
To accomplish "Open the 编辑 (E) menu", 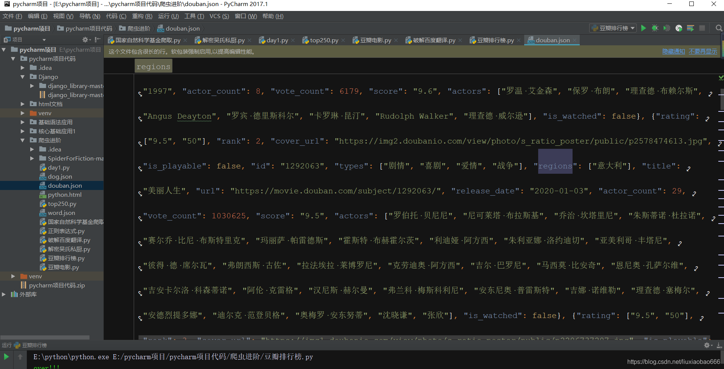I will pyautogui.click(x=37, y=16).
